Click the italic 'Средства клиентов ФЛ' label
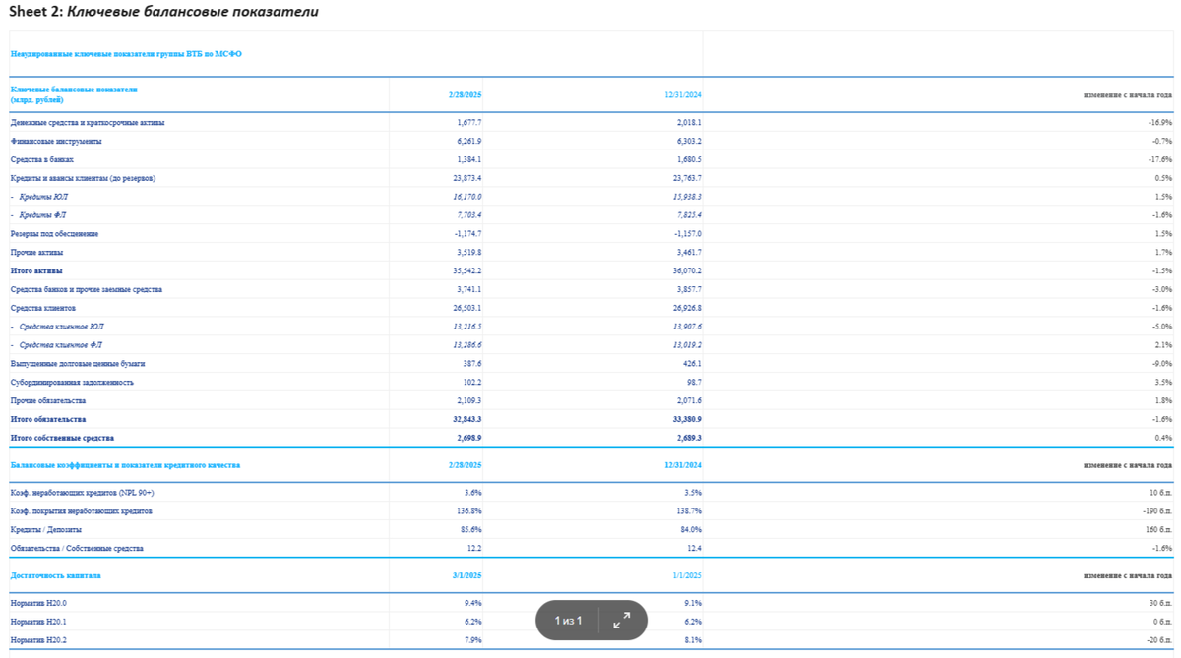1181x658 pixels. point(61,345)
